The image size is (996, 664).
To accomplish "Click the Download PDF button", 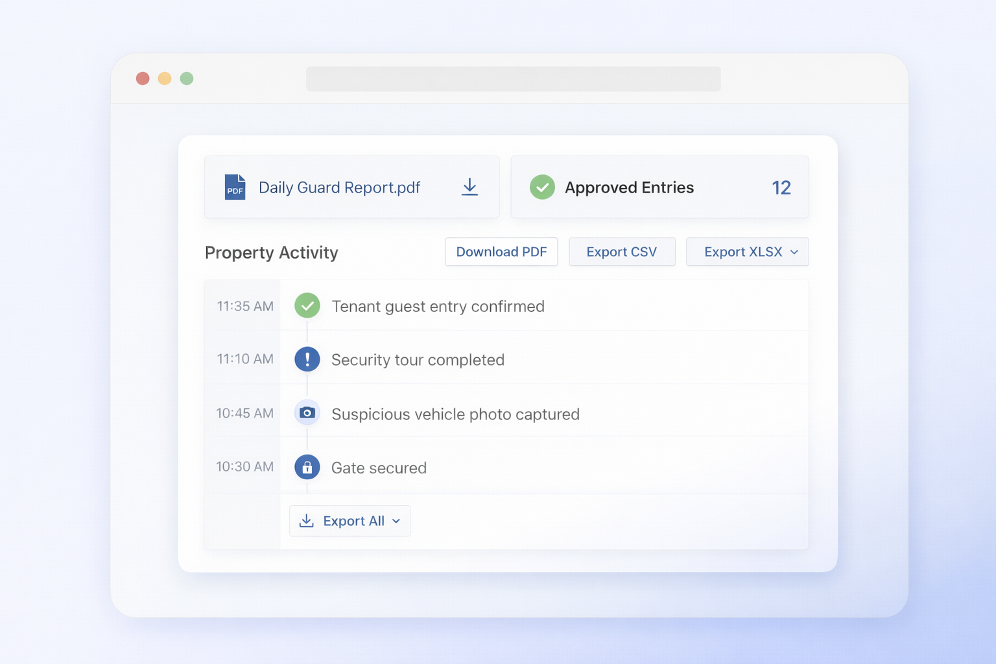I will coord(501,252).
